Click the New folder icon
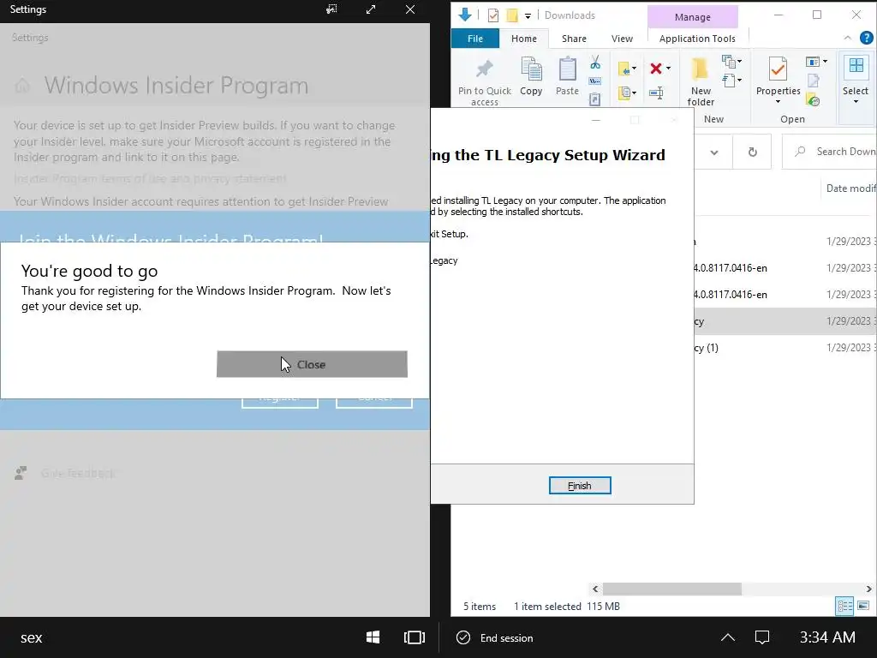Image resolution: width=877 pixels, height=658 pixels. [700, 69]
